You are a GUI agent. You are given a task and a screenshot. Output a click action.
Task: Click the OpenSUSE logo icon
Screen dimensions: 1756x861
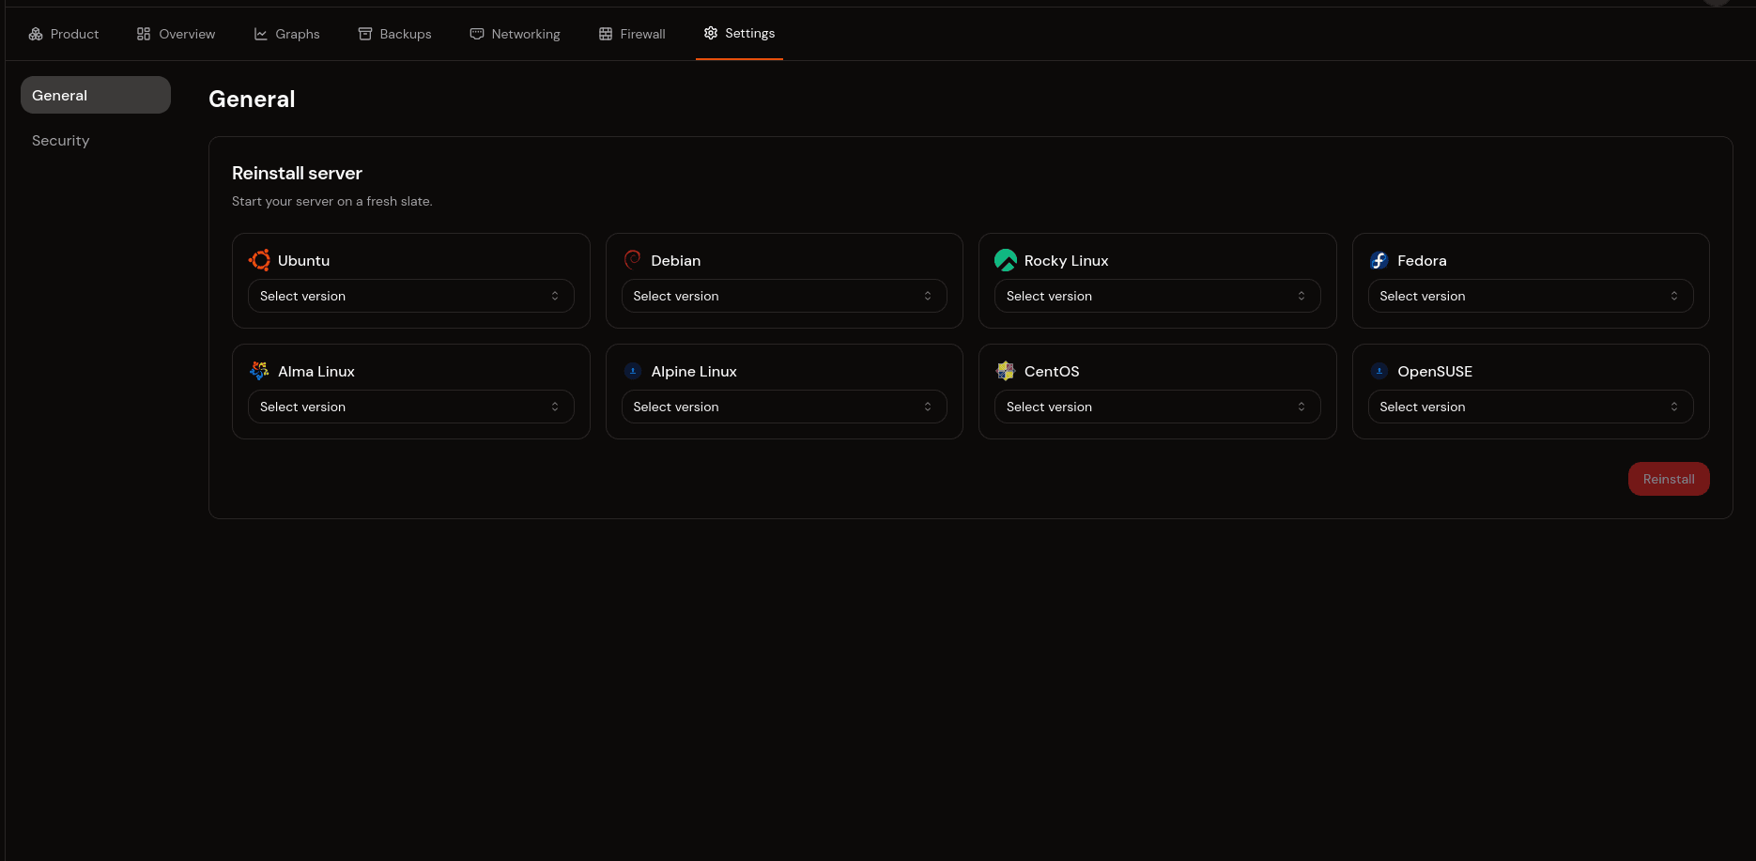point(1379,371)
